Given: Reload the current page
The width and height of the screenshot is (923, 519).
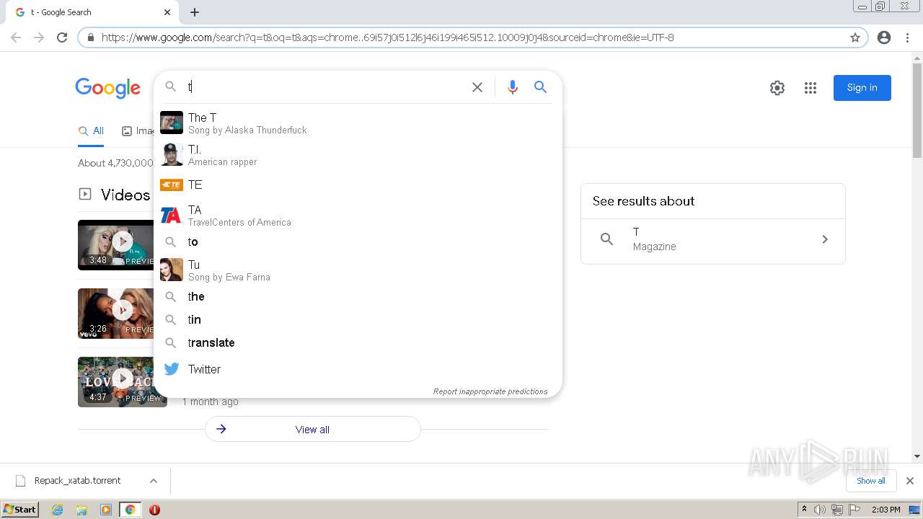Looking at the screenshot, I should pos(62,37).
